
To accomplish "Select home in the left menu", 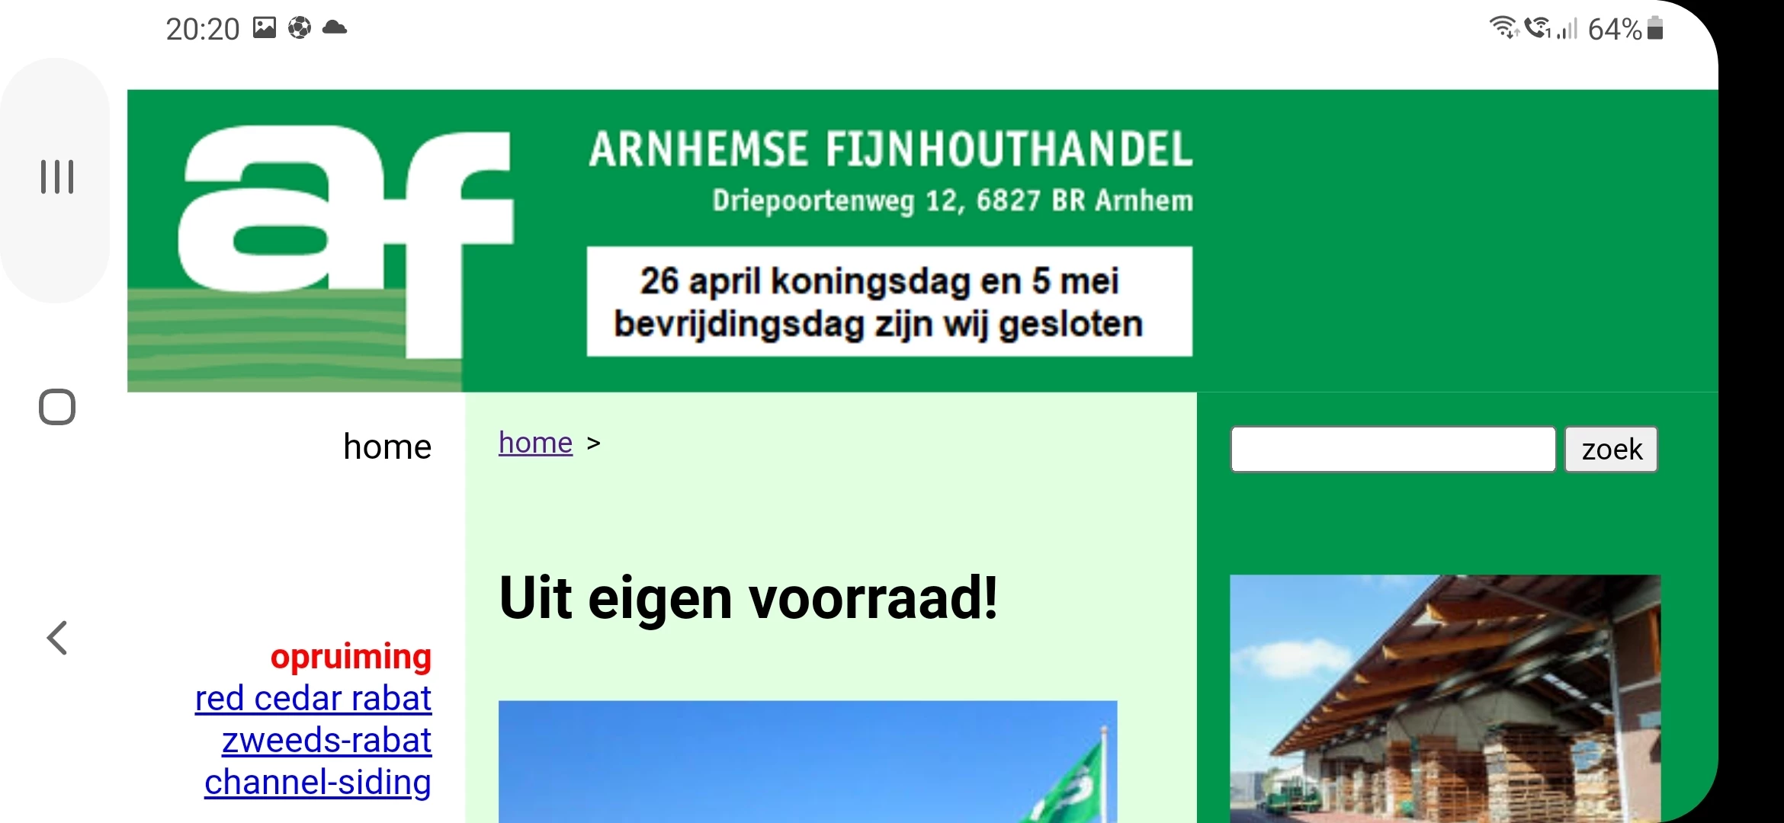I will click(387, 447).
